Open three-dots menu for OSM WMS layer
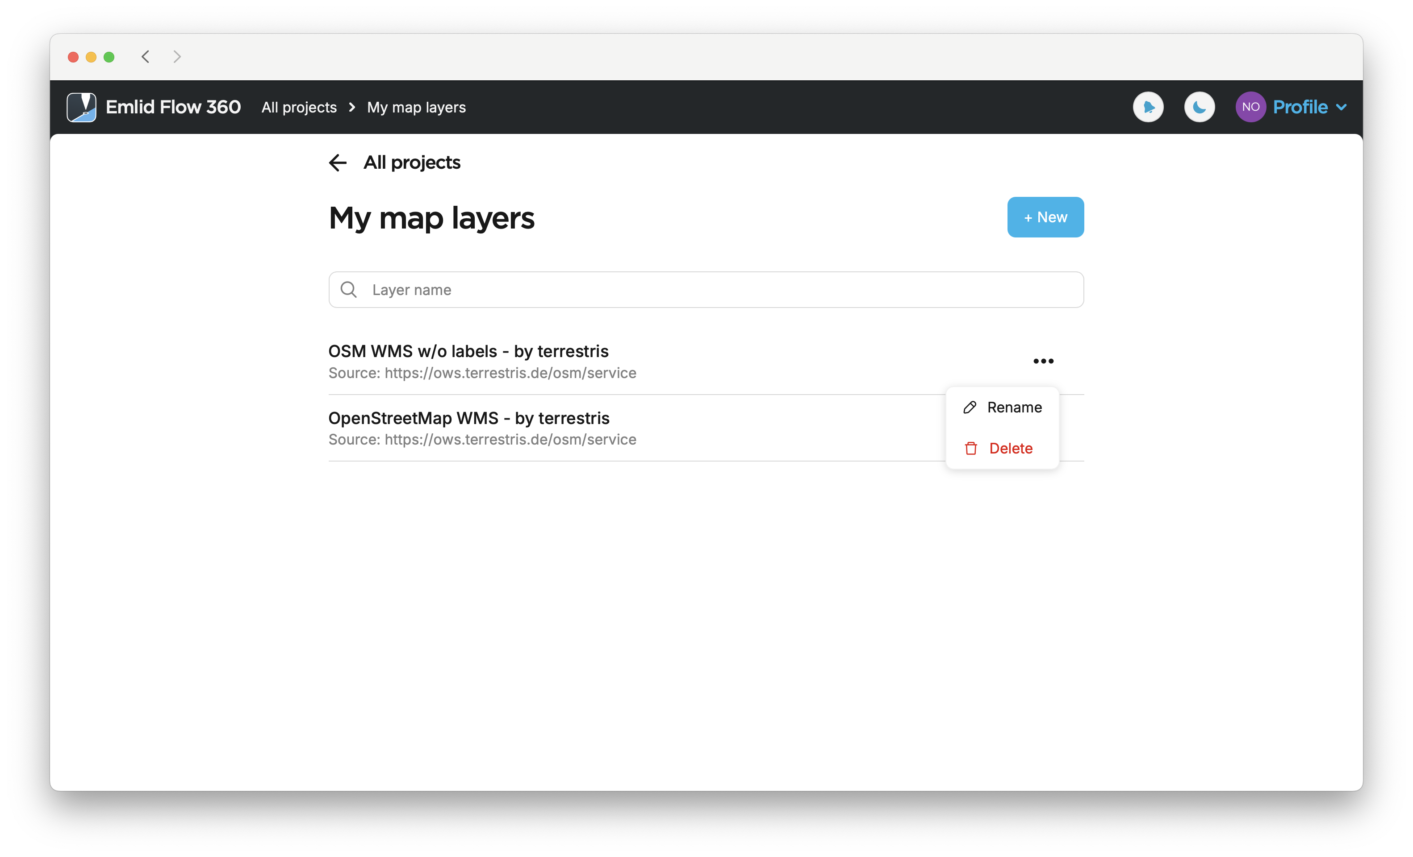The height and width of the screenshot is (857, 1413). coord(1043,361)
